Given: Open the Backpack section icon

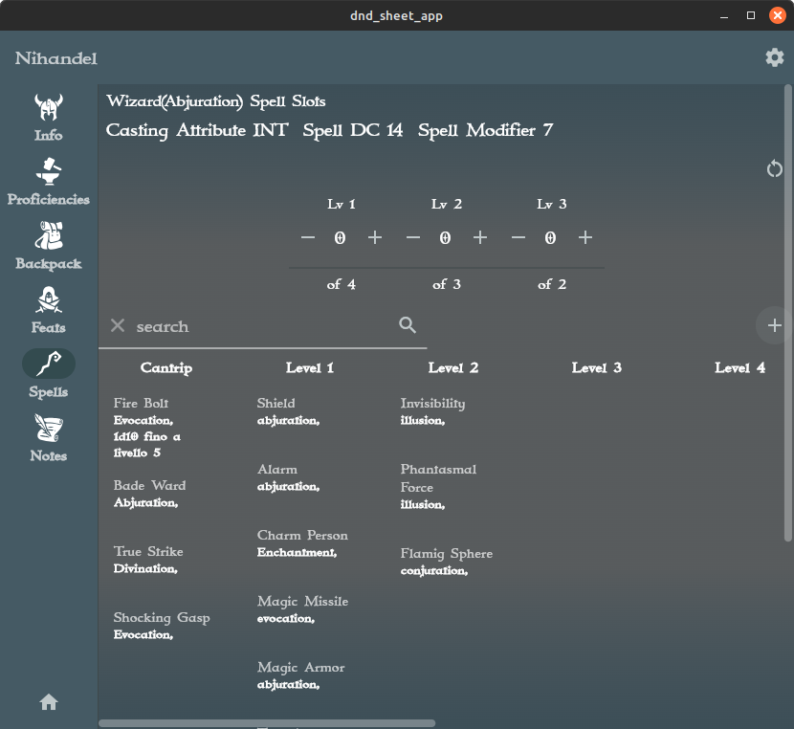Looking at the screenshot, I should (48, 236).
